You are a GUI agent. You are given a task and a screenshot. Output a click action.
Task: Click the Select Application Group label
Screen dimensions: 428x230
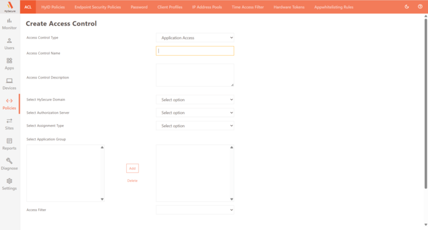46,139
